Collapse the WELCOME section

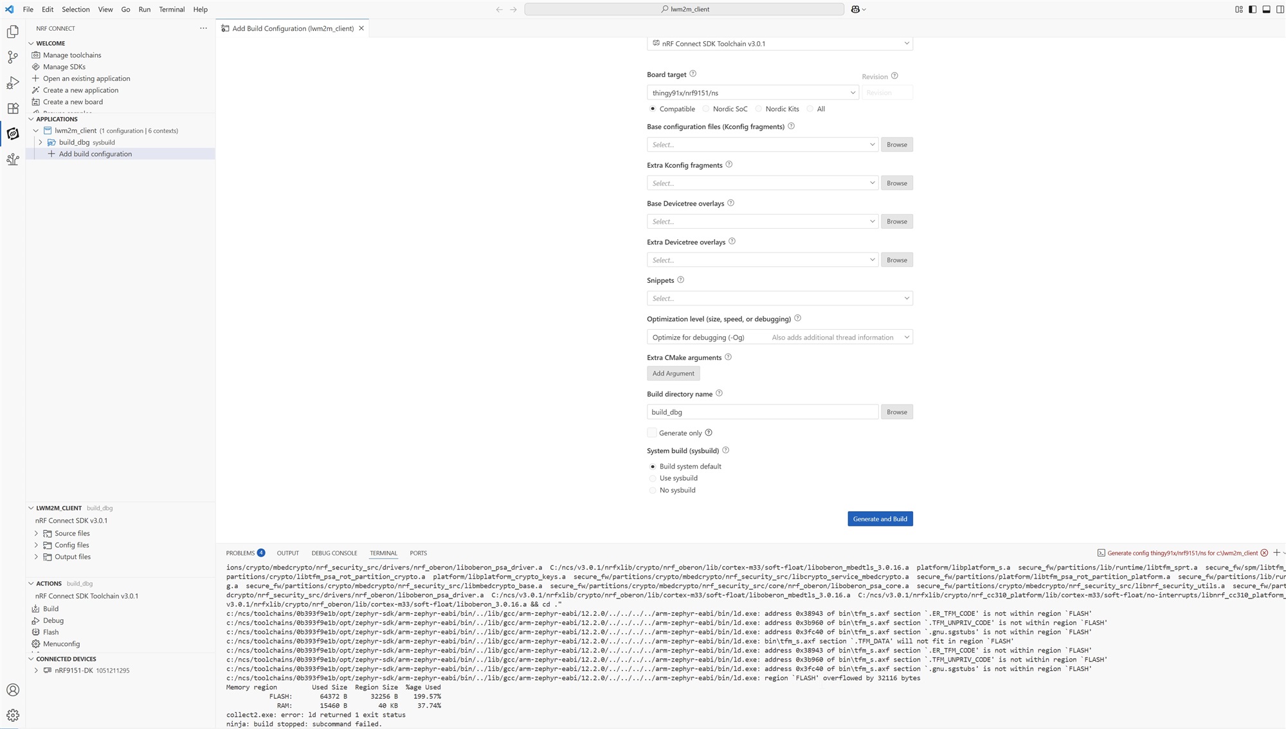coord(31,43)
